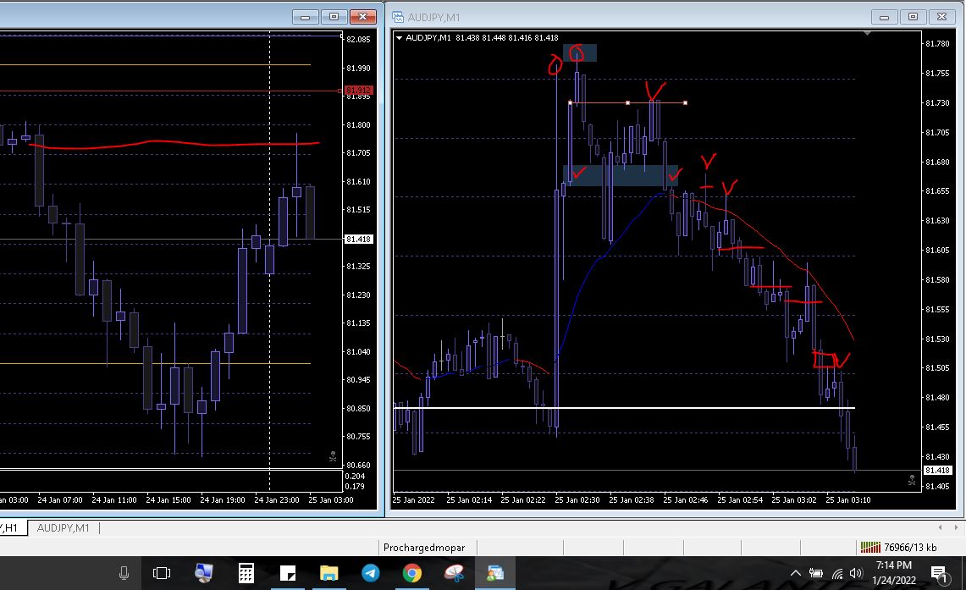Check the battery status icon
This screenshot has height=590, width=966.
(815, 573)
